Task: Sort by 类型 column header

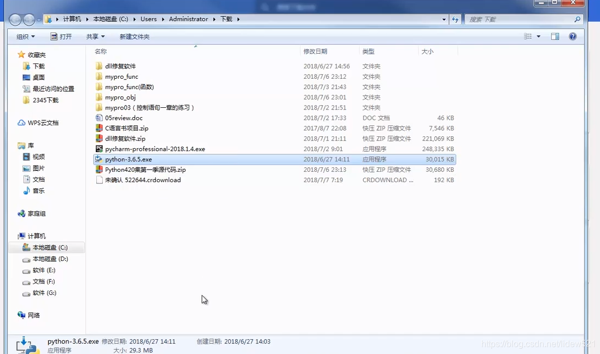Action: pos(368,51)
